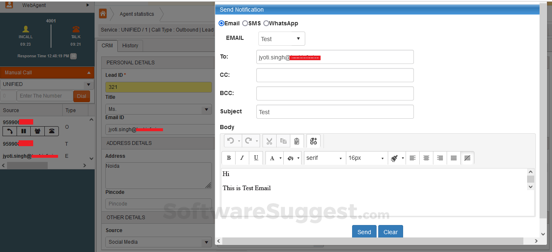Image resolution: width=552 pixels, height=252 pixels.
Task: Click the hold (pause) call icon
Action: [24, 131]
